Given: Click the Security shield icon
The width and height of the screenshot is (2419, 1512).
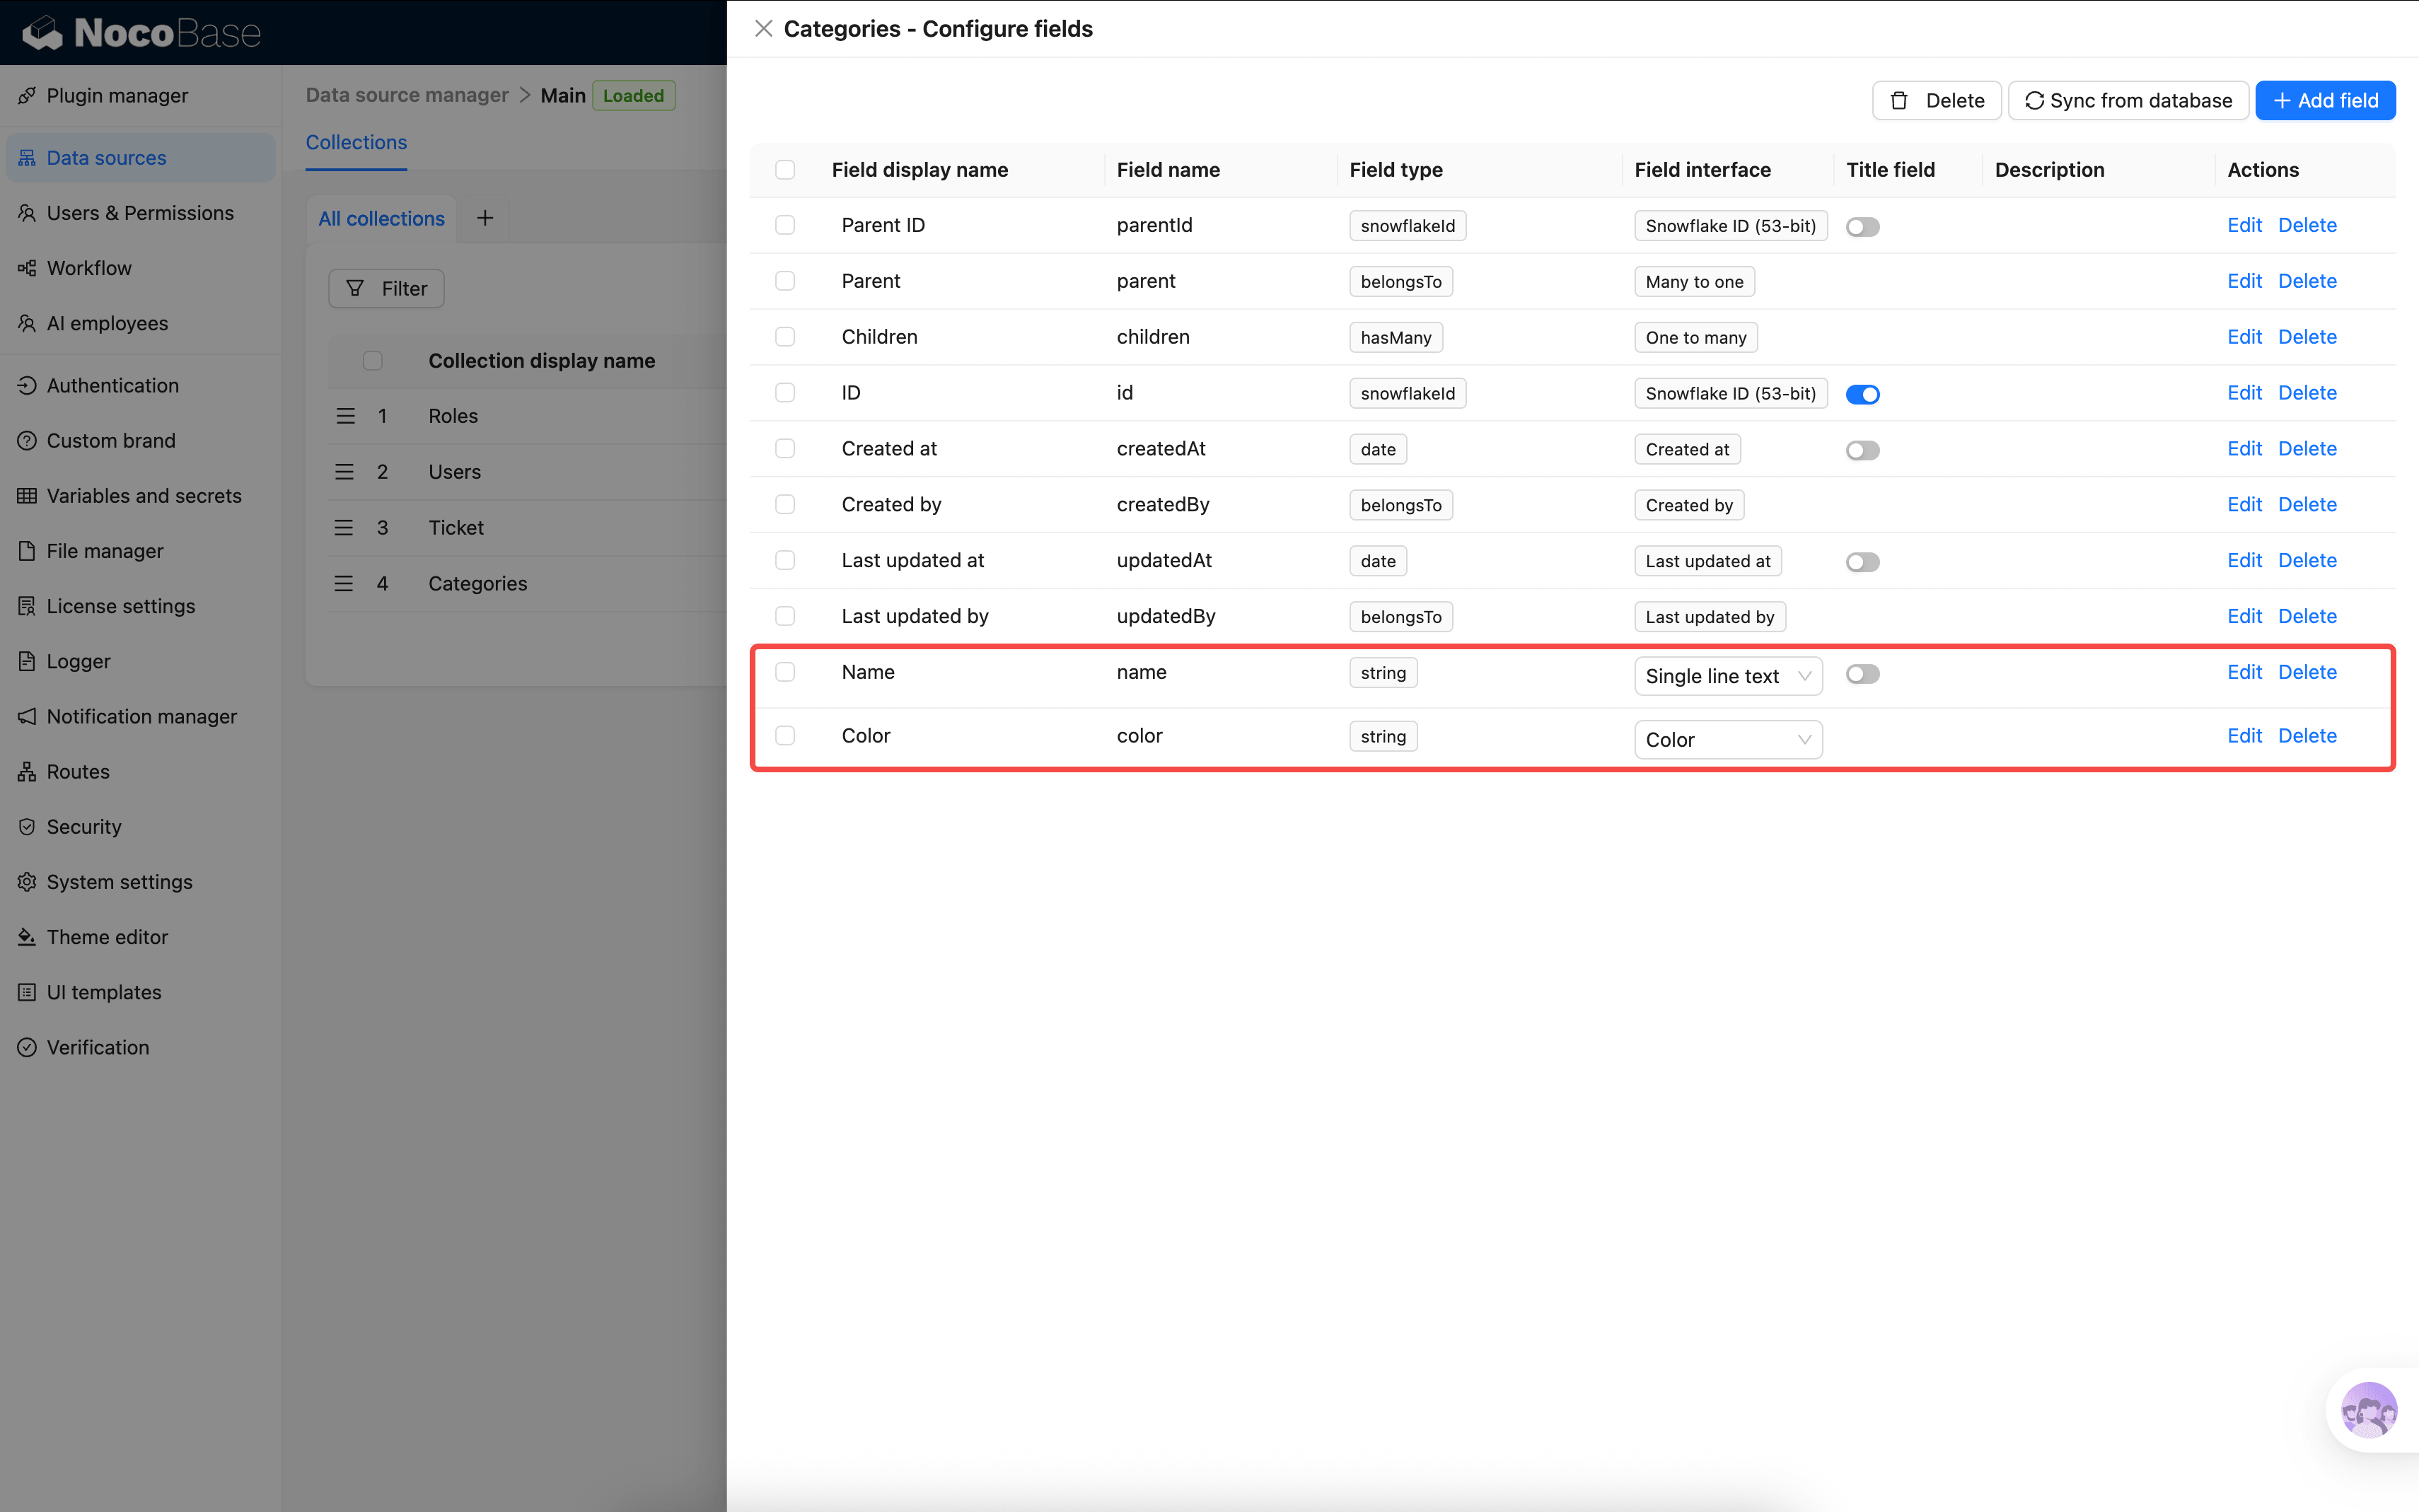Looking at the screenshot, I should (27, 827).
